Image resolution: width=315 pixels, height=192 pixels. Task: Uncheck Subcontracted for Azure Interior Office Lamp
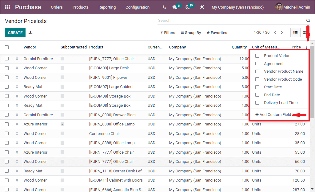[x=62, y=124]
